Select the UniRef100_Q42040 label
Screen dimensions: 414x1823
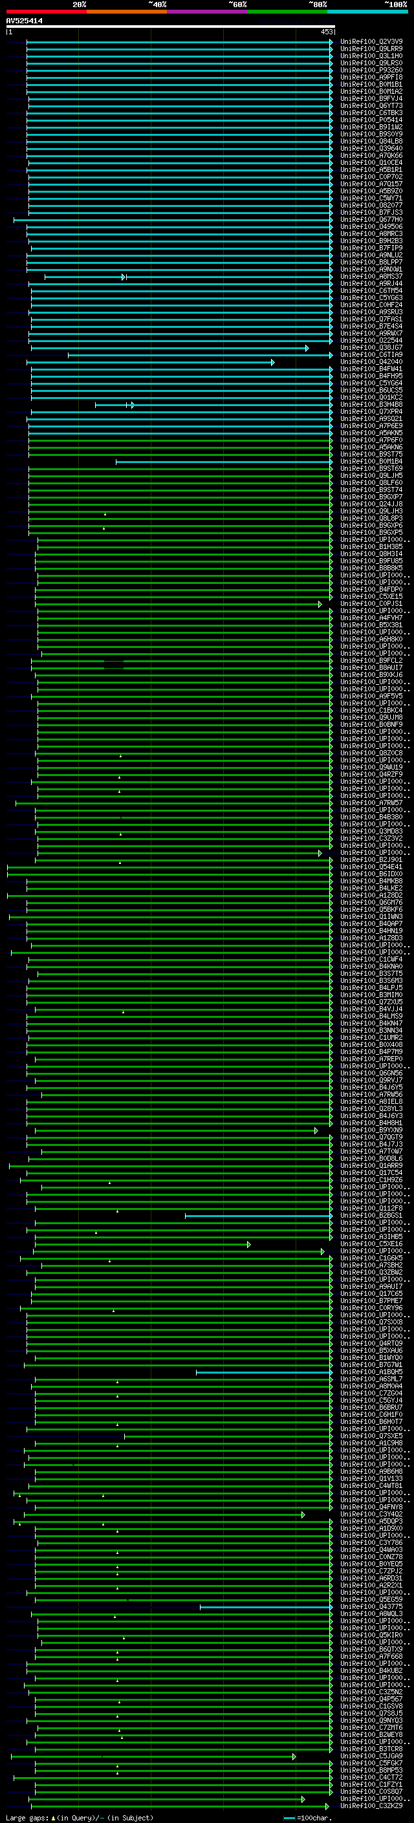coord(371,361)
